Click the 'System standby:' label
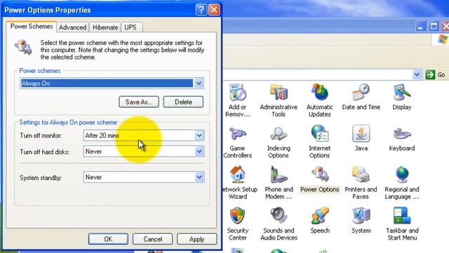449x253 pixels. pos(41,178)
